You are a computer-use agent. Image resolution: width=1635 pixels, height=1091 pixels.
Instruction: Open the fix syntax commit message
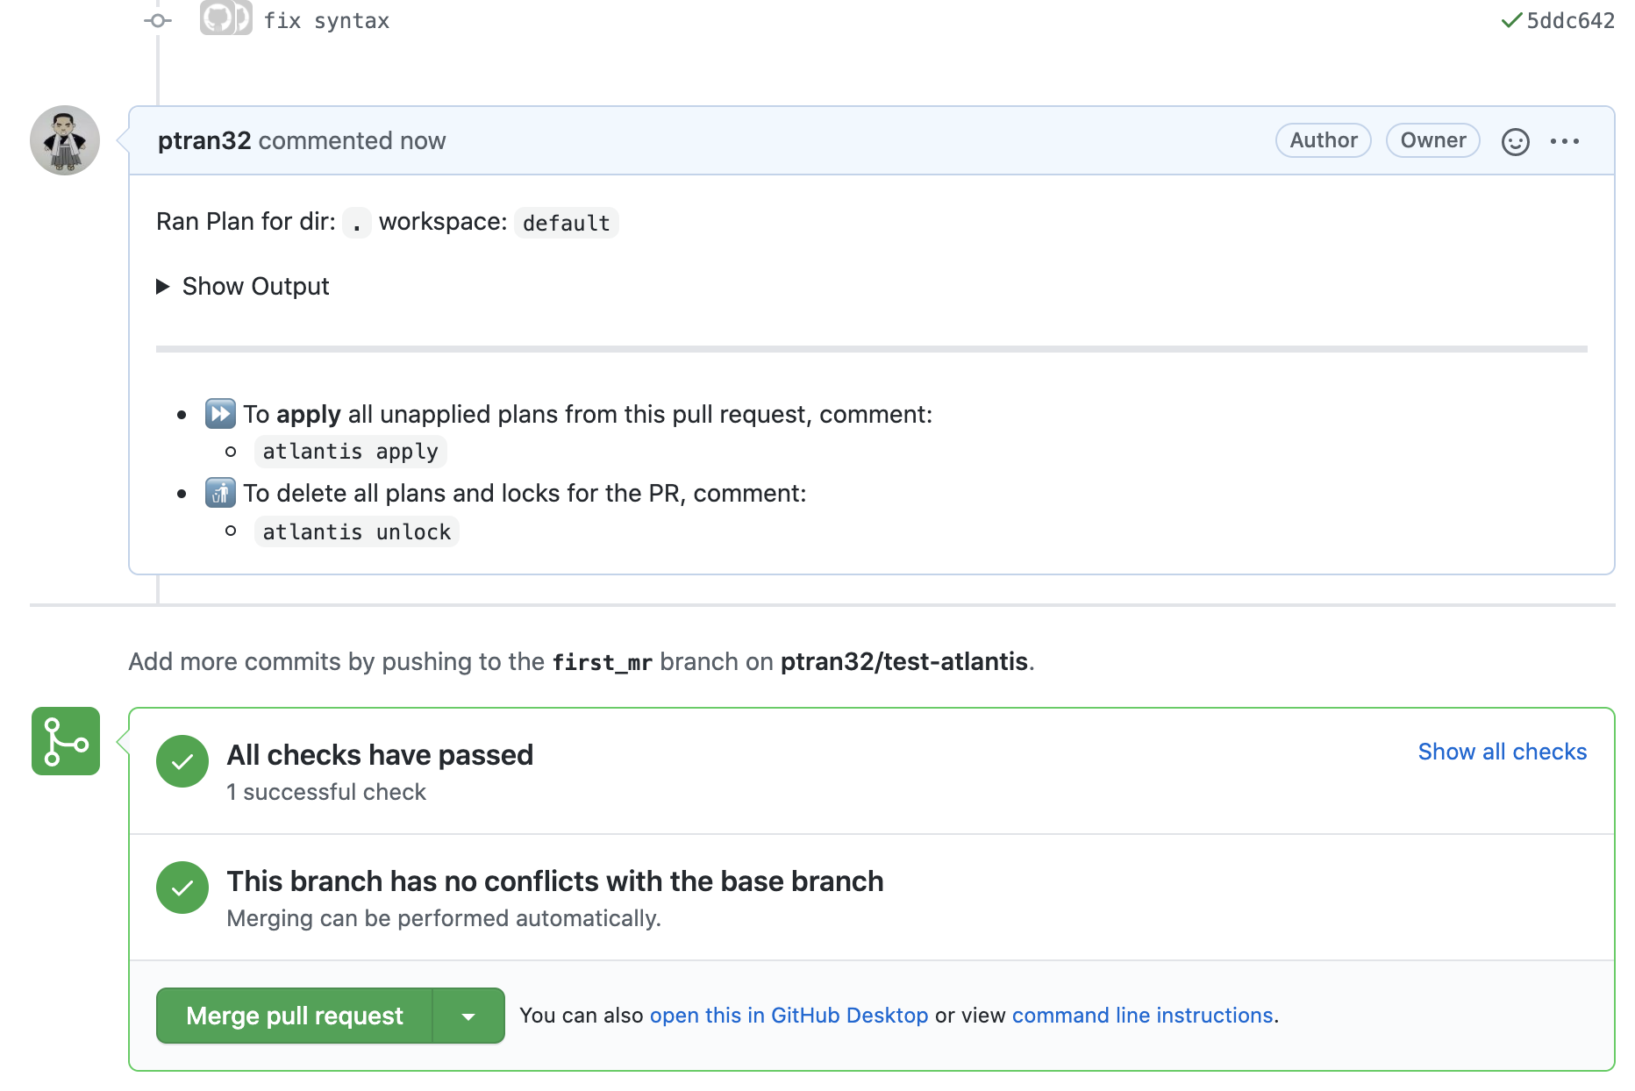(326, 21)
